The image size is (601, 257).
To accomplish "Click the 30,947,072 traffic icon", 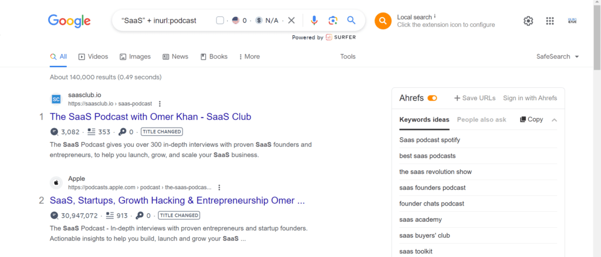I will pos(55,215).
